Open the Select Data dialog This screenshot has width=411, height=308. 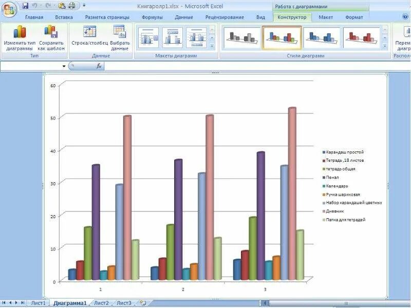[120, 32]
